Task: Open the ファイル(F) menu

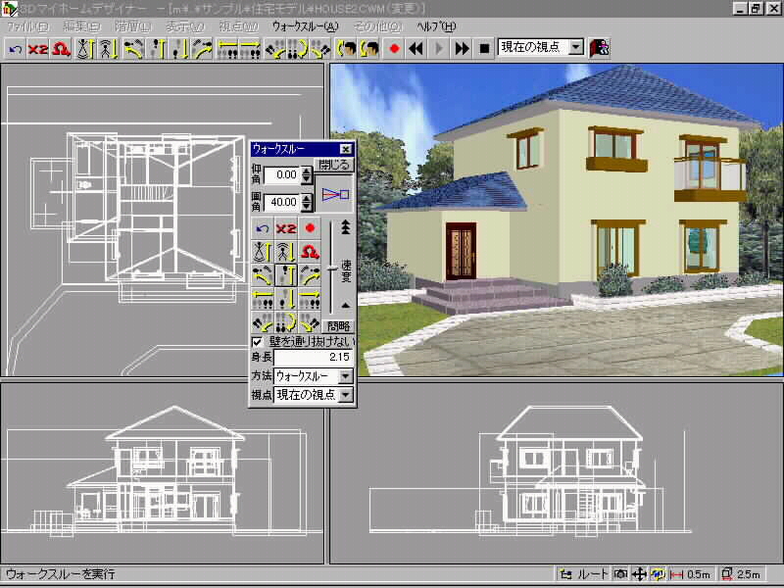Action: (x=27, y=26)
